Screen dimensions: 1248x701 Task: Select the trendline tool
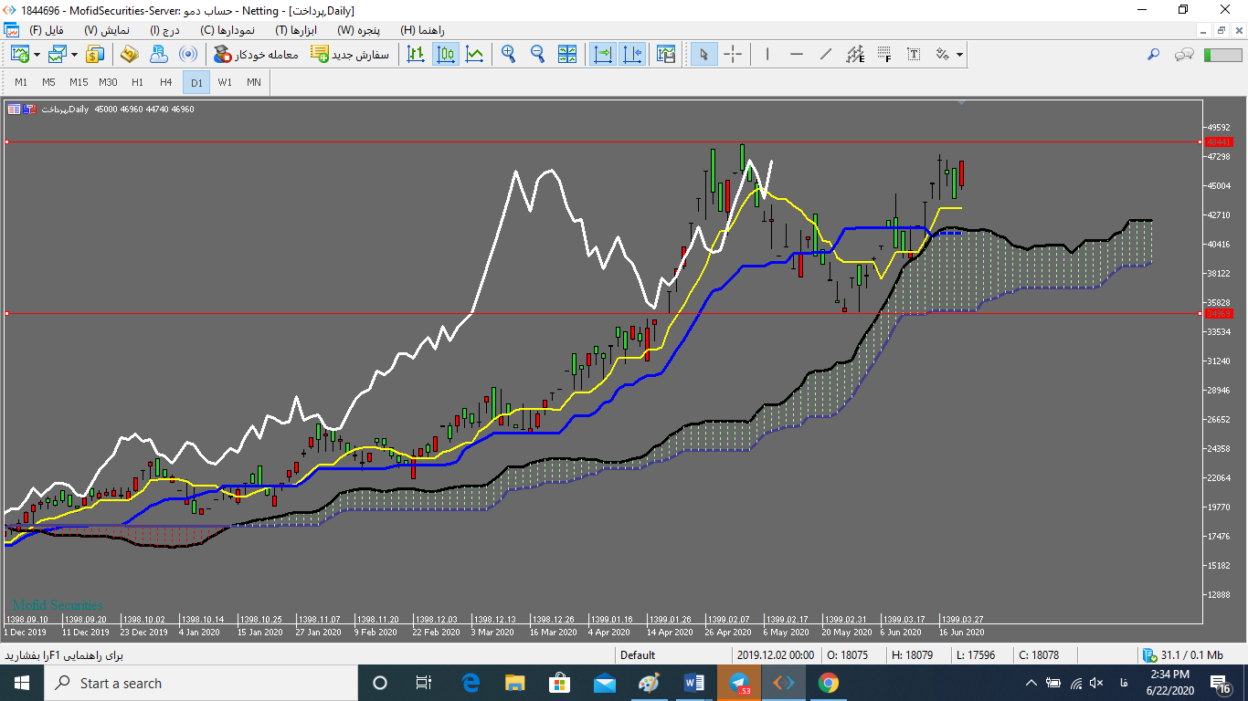point(826,54)
